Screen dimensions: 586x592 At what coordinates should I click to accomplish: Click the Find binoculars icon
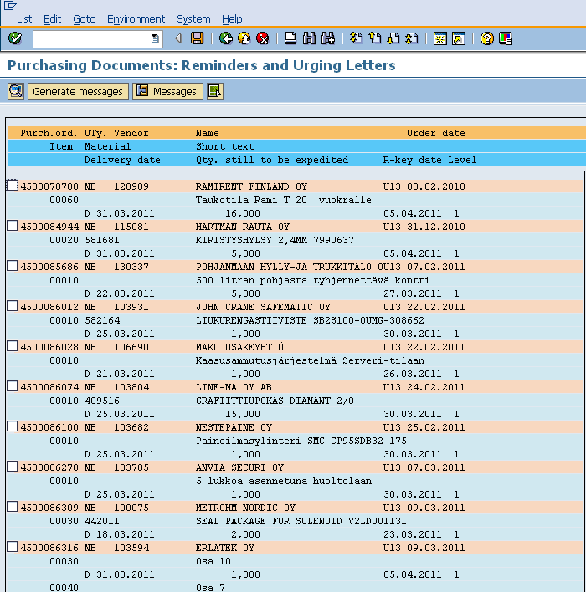pos(309,38)
